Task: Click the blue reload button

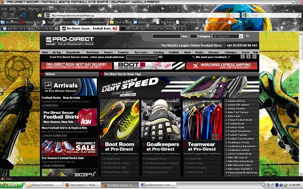Action: pyautogui.click(x=23, y=15)
